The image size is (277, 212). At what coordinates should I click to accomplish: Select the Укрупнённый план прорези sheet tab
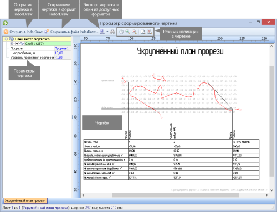(25, 201)
